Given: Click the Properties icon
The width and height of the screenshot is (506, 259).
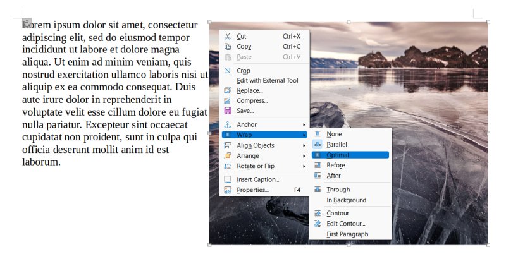Looking at the screenshot, I should tap(228, 190).
